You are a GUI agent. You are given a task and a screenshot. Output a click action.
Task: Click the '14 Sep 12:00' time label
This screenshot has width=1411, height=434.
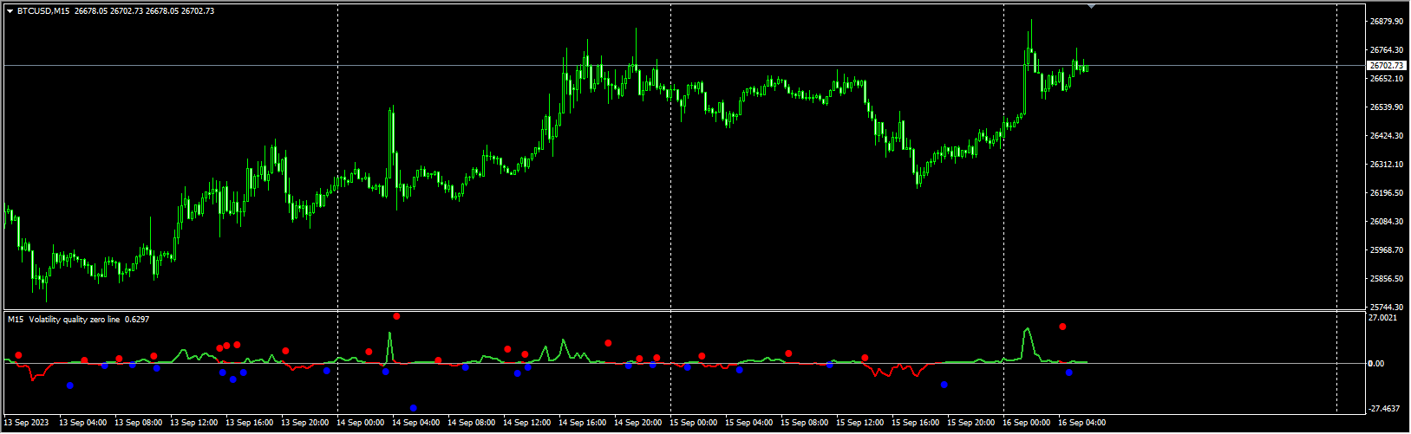pos(526,423)
